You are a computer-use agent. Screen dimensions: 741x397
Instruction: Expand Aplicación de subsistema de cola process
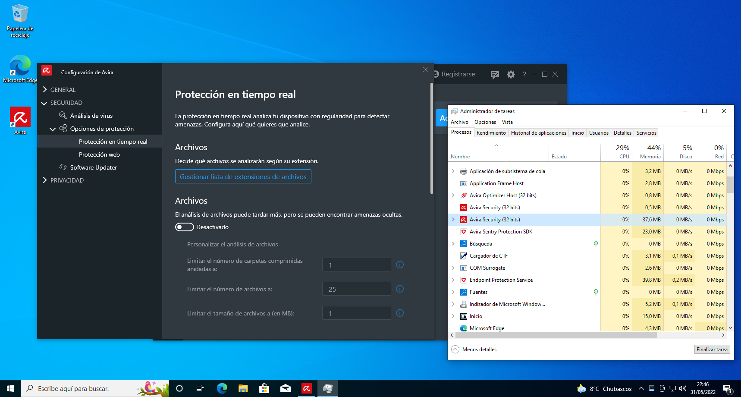(453, 171)
